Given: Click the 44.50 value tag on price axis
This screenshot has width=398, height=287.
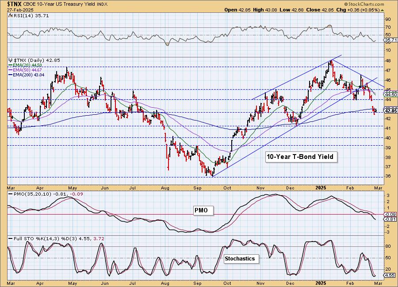Looking at the screenshot, I should [x=390, y=94].
